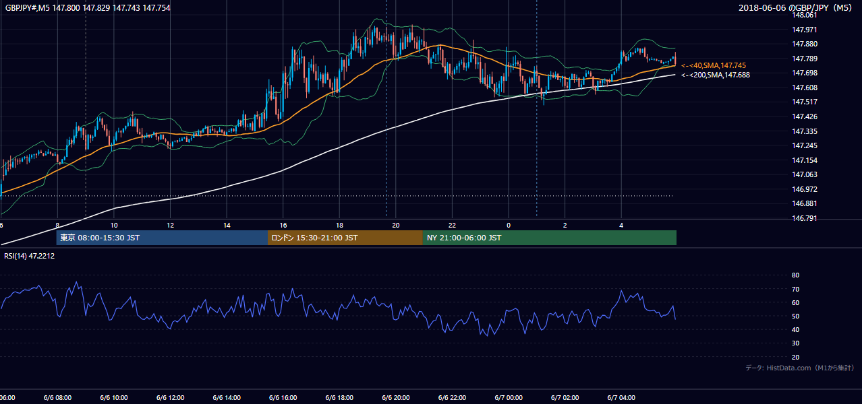This screenshot has height=404, width=862.
Task: Click the 6/6 14:00 date axis label
Action: (x=226, y=398)
